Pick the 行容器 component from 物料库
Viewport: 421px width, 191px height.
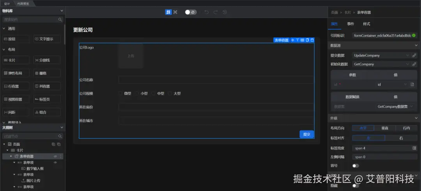pos(16,86)
